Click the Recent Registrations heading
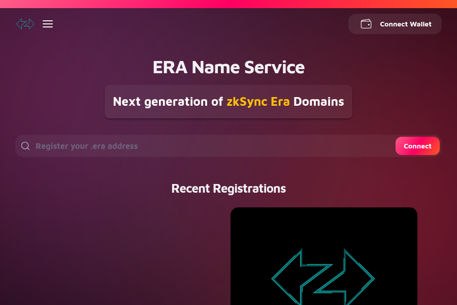This screenshot has width=457, height=305. pyautogui.click(x=228, y=189)
